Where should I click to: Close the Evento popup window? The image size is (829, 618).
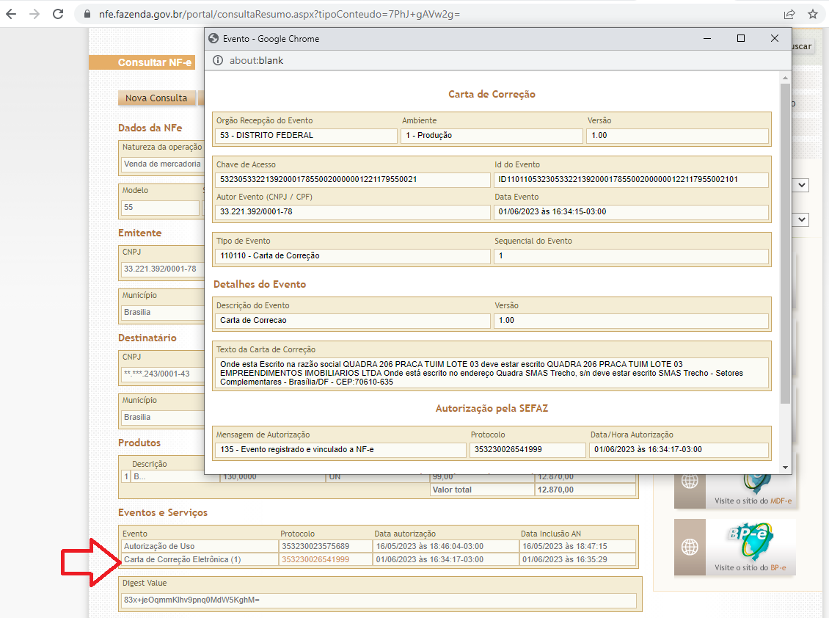point(775,39)
